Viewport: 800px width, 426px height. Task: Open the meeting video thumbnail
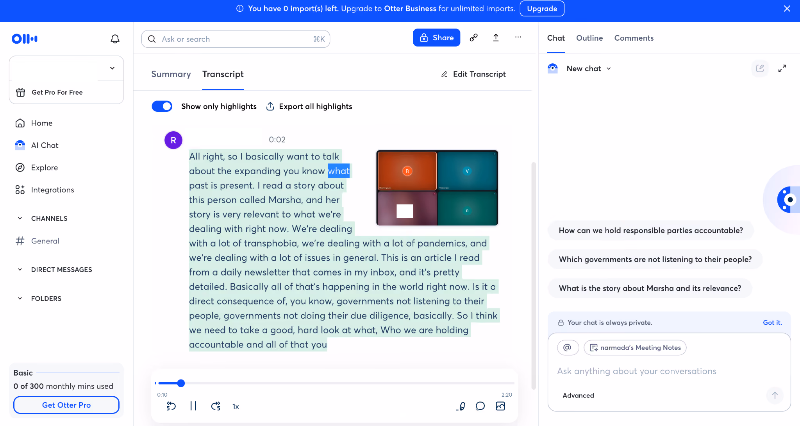tap(437, 188)
